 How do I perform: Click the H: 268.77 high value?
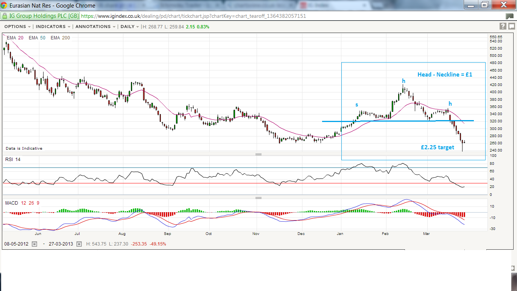[152, 27]
